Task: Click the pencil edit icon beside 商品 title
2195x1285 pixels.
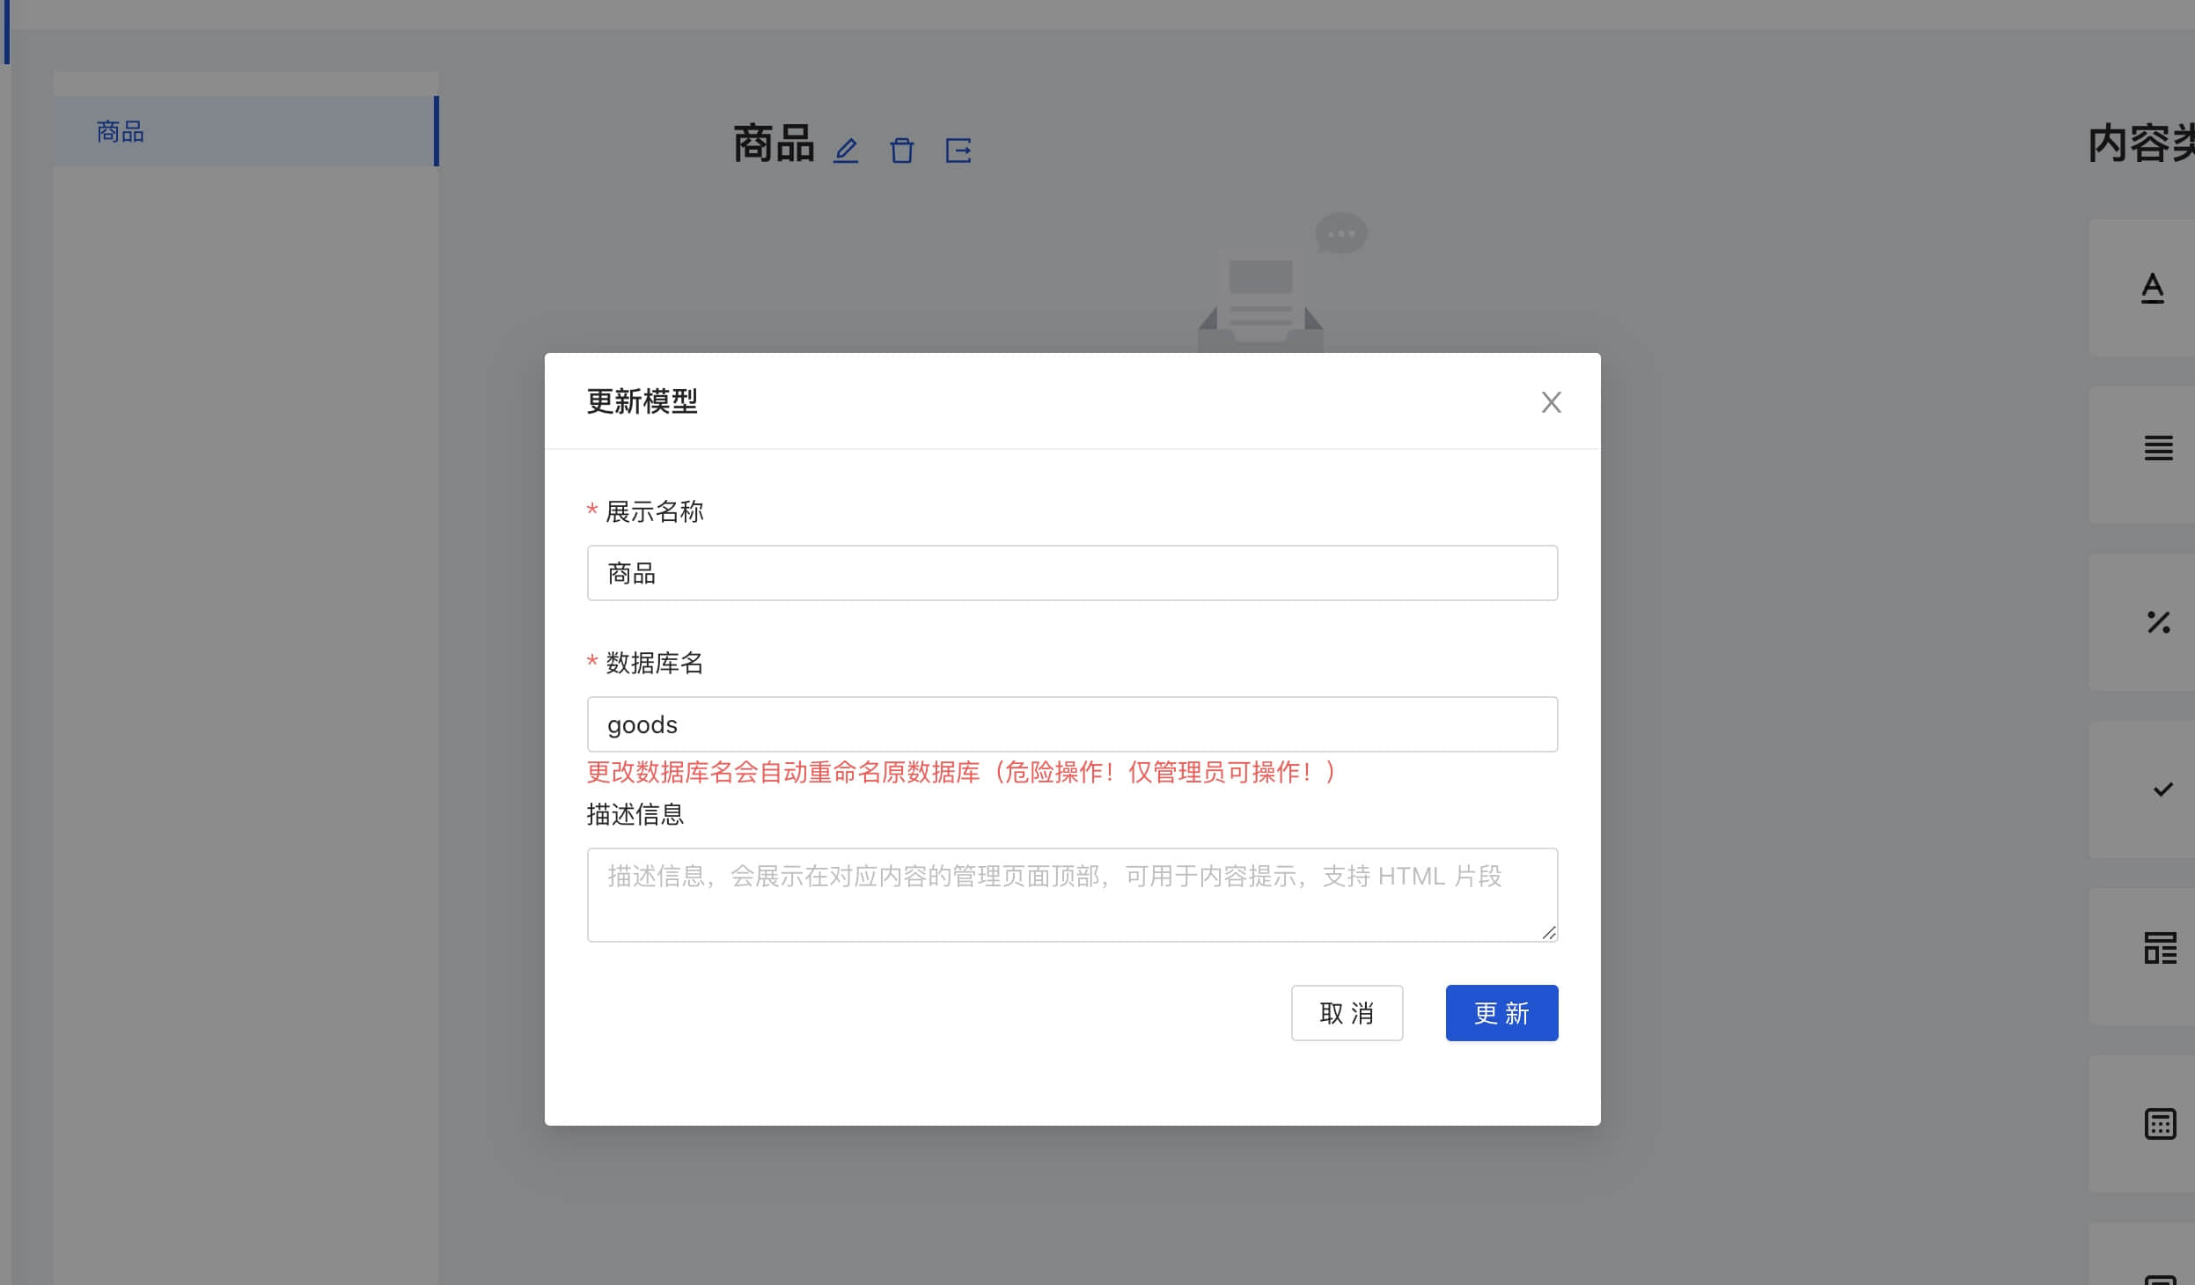Action: click(846, 151)
